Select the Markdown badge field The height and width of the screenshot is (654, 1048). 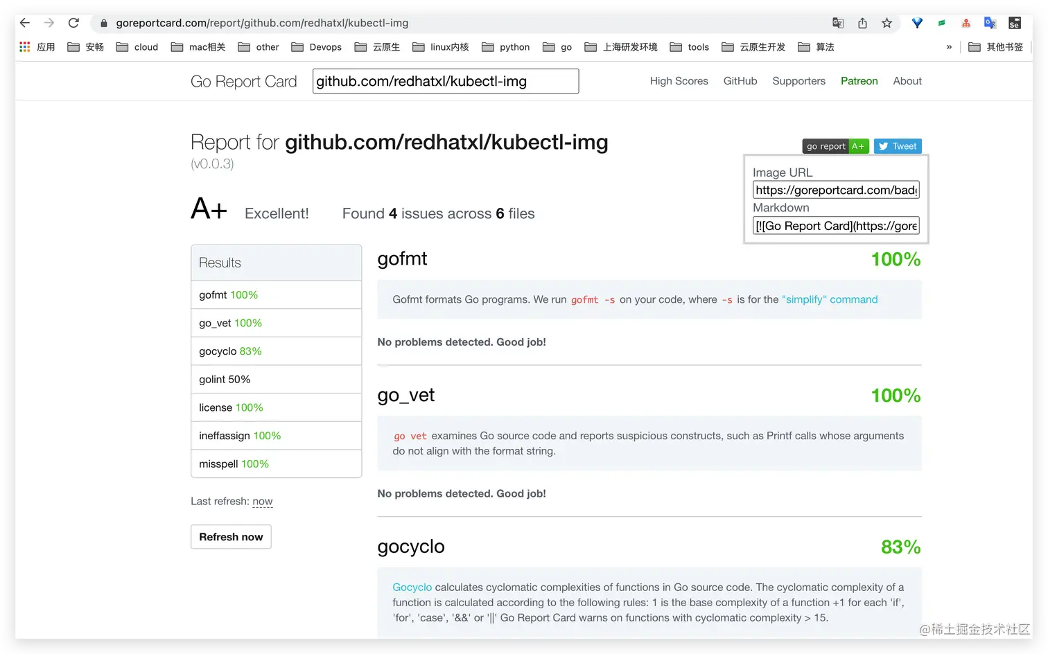(836, 226)
